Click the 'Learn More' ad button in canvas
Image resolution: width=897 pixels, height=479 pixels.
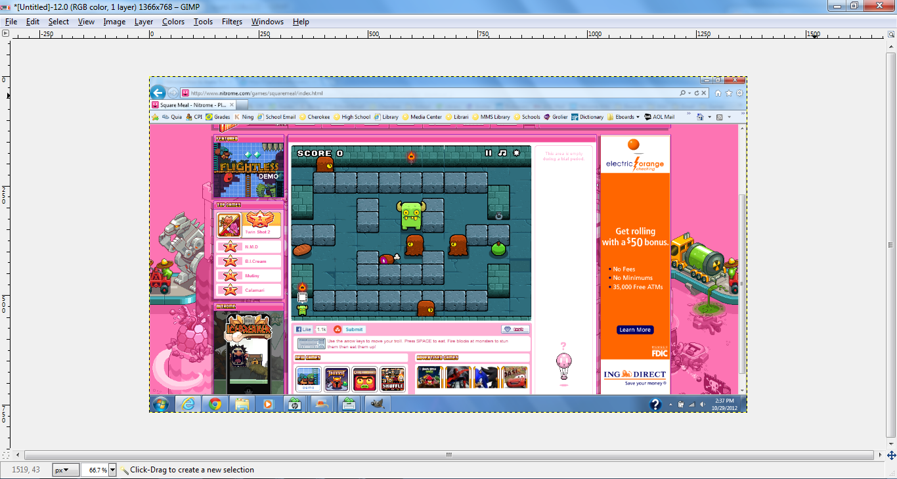click(635, 330)
